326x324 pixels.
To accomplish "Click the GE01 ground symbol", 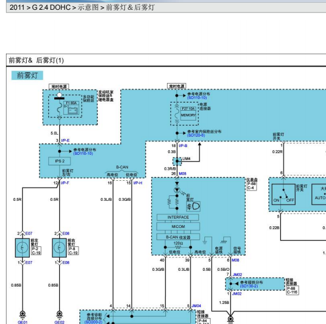I will [22, 314].
